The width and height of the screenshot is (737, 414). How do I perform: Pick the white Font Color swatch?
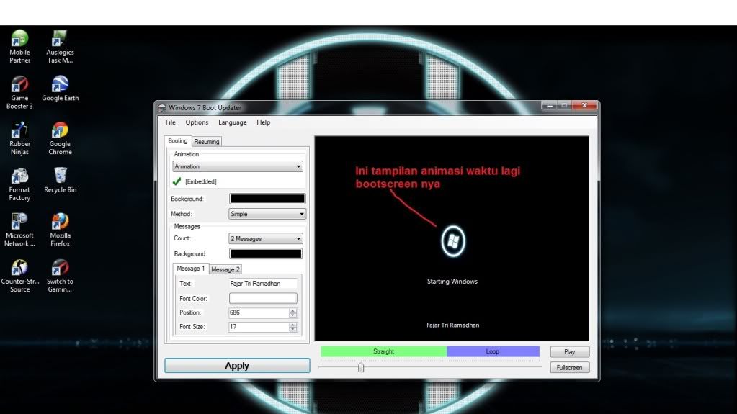tap(263, 298)
